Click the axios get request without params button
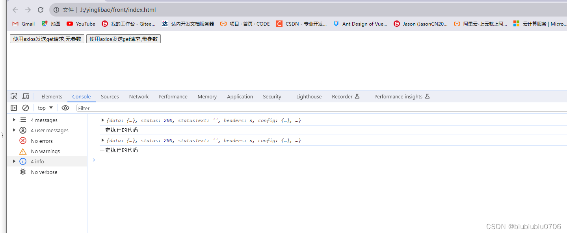Viewport: 567px width, 233px height. (46, 39)
